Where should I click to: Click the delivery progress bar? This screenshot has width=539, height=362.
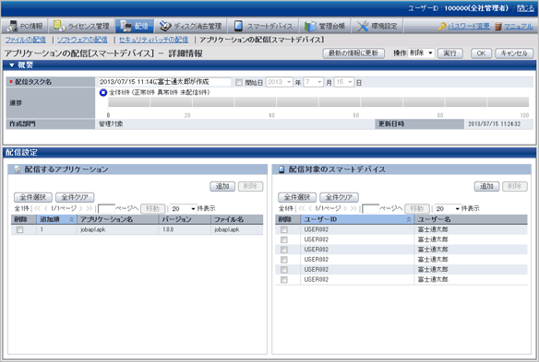[x=318, y=102]
